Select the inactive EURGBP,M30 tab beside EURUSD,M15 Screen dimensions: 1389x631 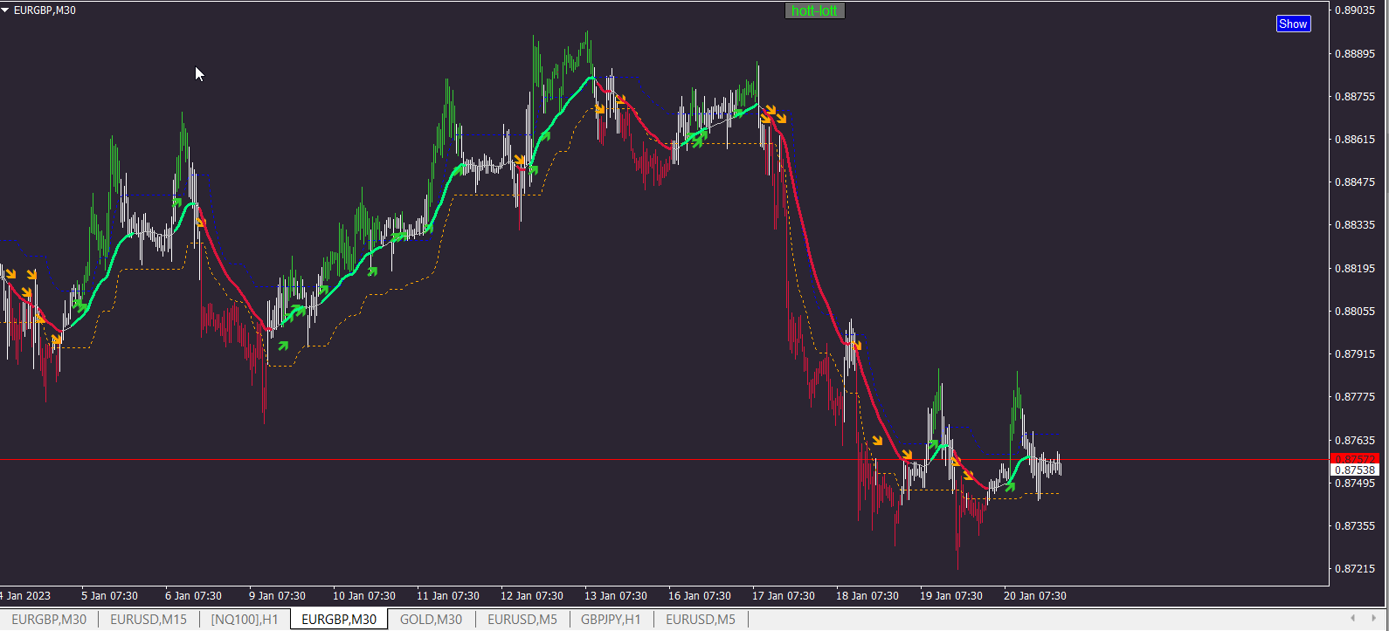tap(49, 620)
